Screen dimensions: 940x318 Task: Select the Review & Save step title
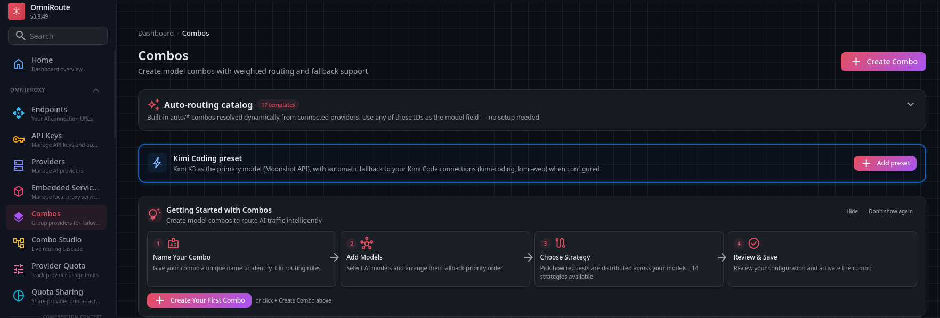pos(755,257)
